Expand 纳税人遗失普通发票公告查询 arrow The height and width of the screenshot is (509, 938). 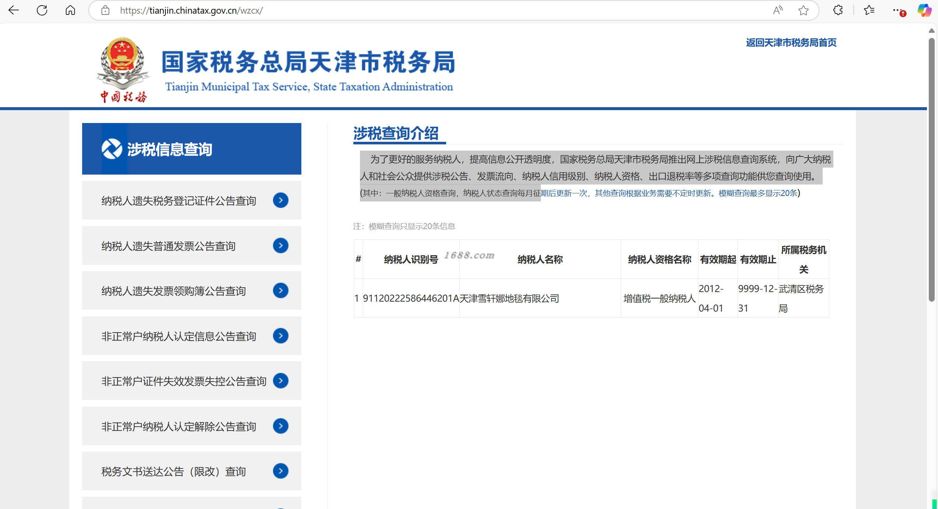click(280, 246)
